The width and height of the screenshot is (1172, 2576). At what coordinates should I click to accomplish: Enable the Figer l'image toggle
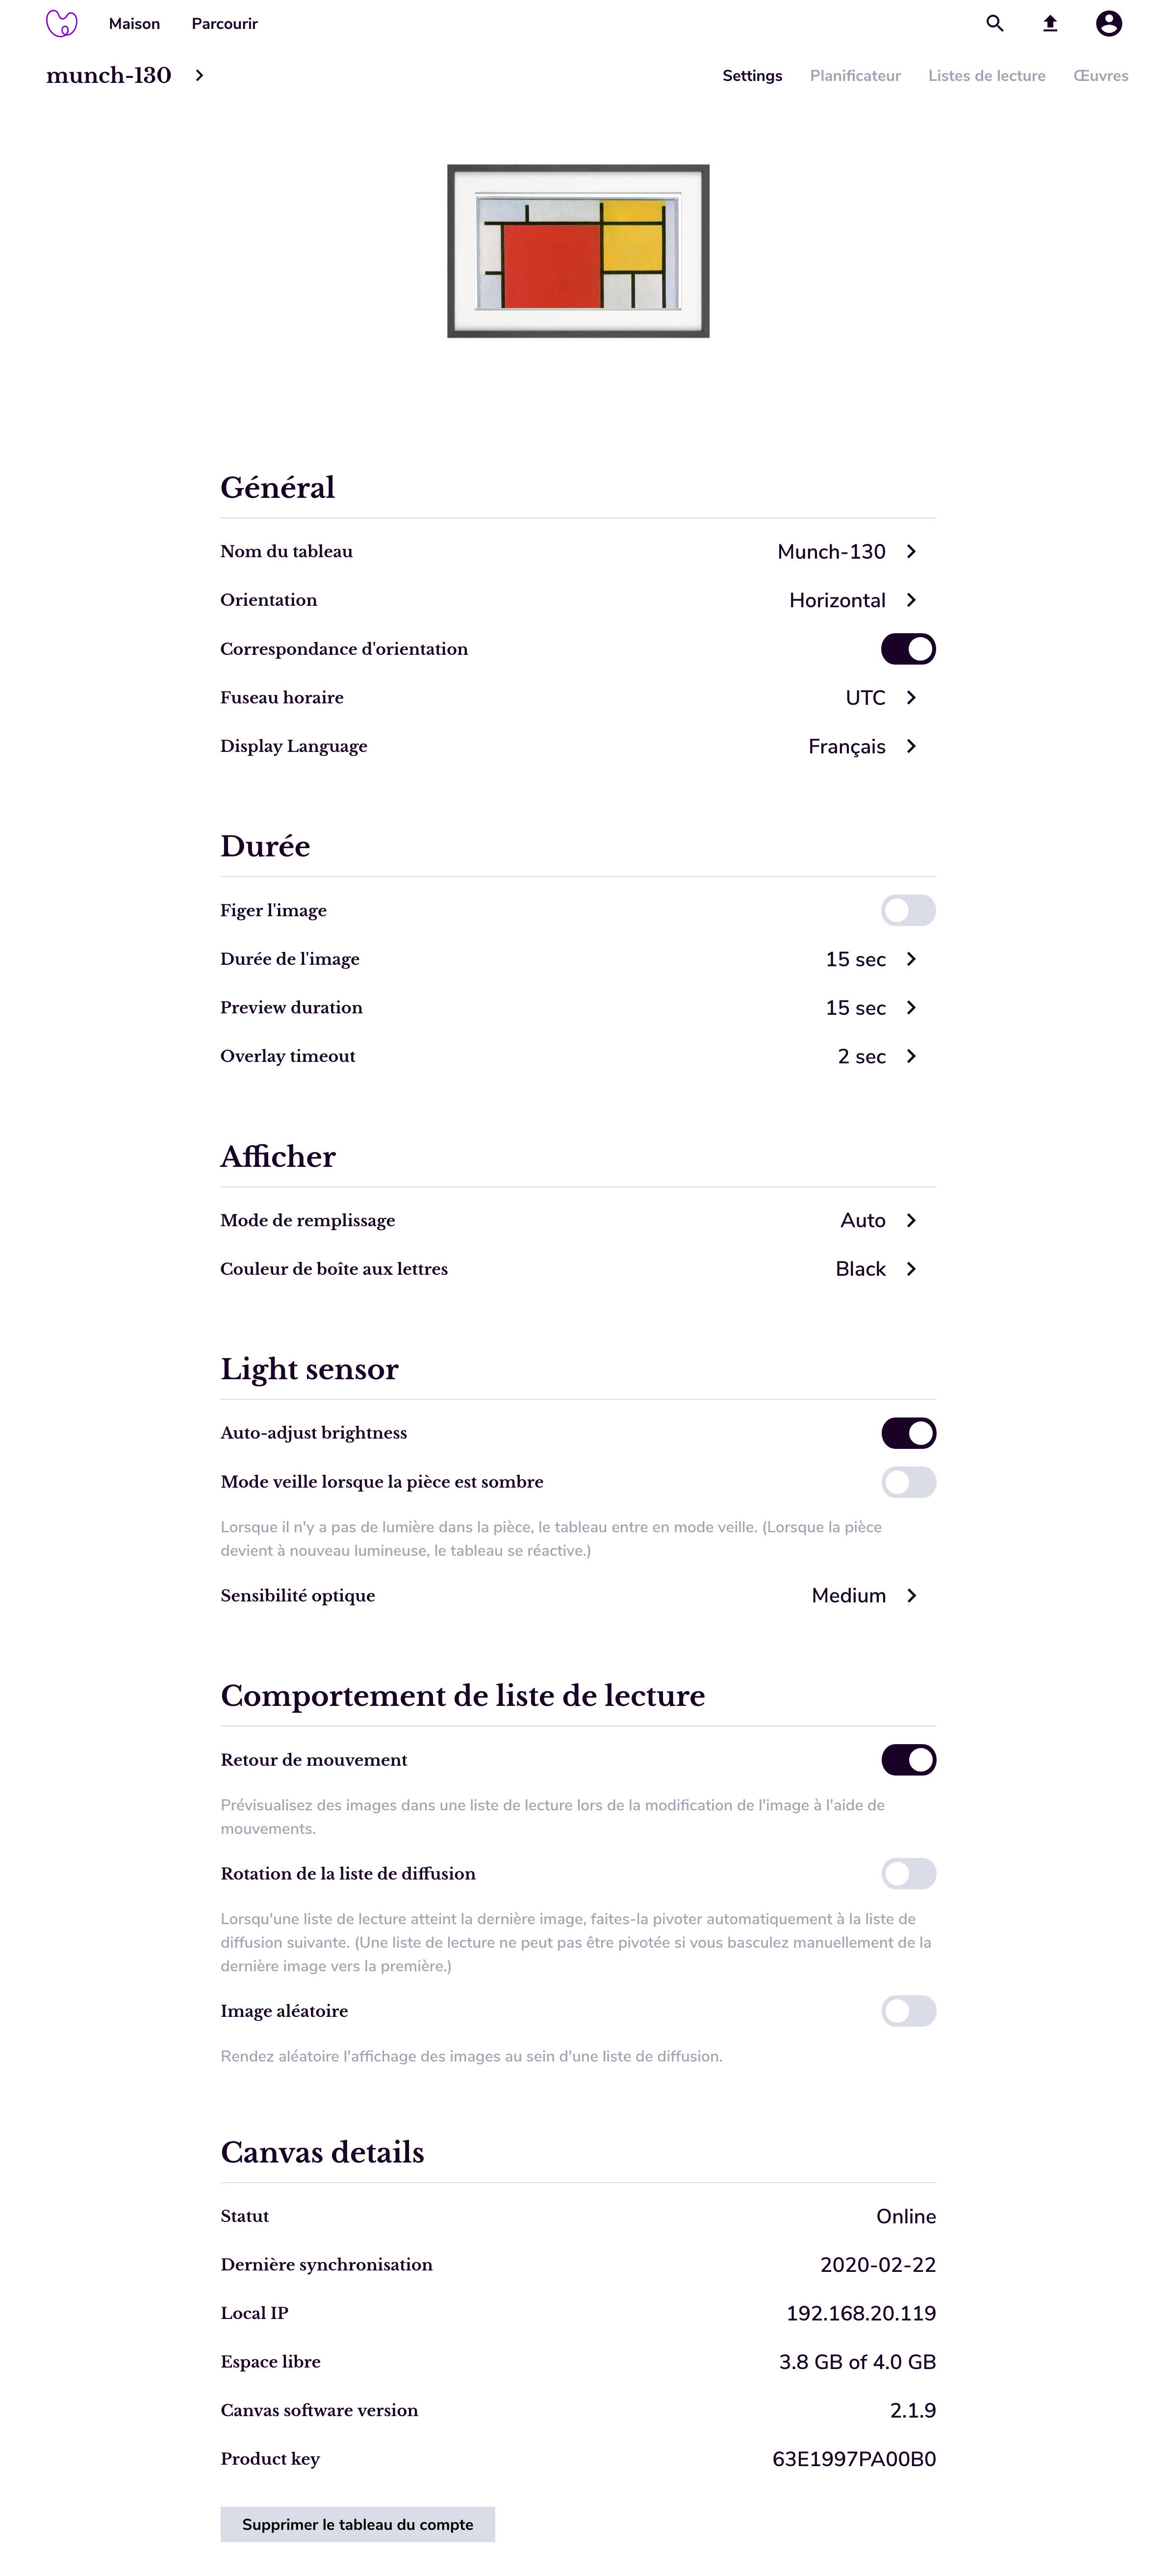908,910
